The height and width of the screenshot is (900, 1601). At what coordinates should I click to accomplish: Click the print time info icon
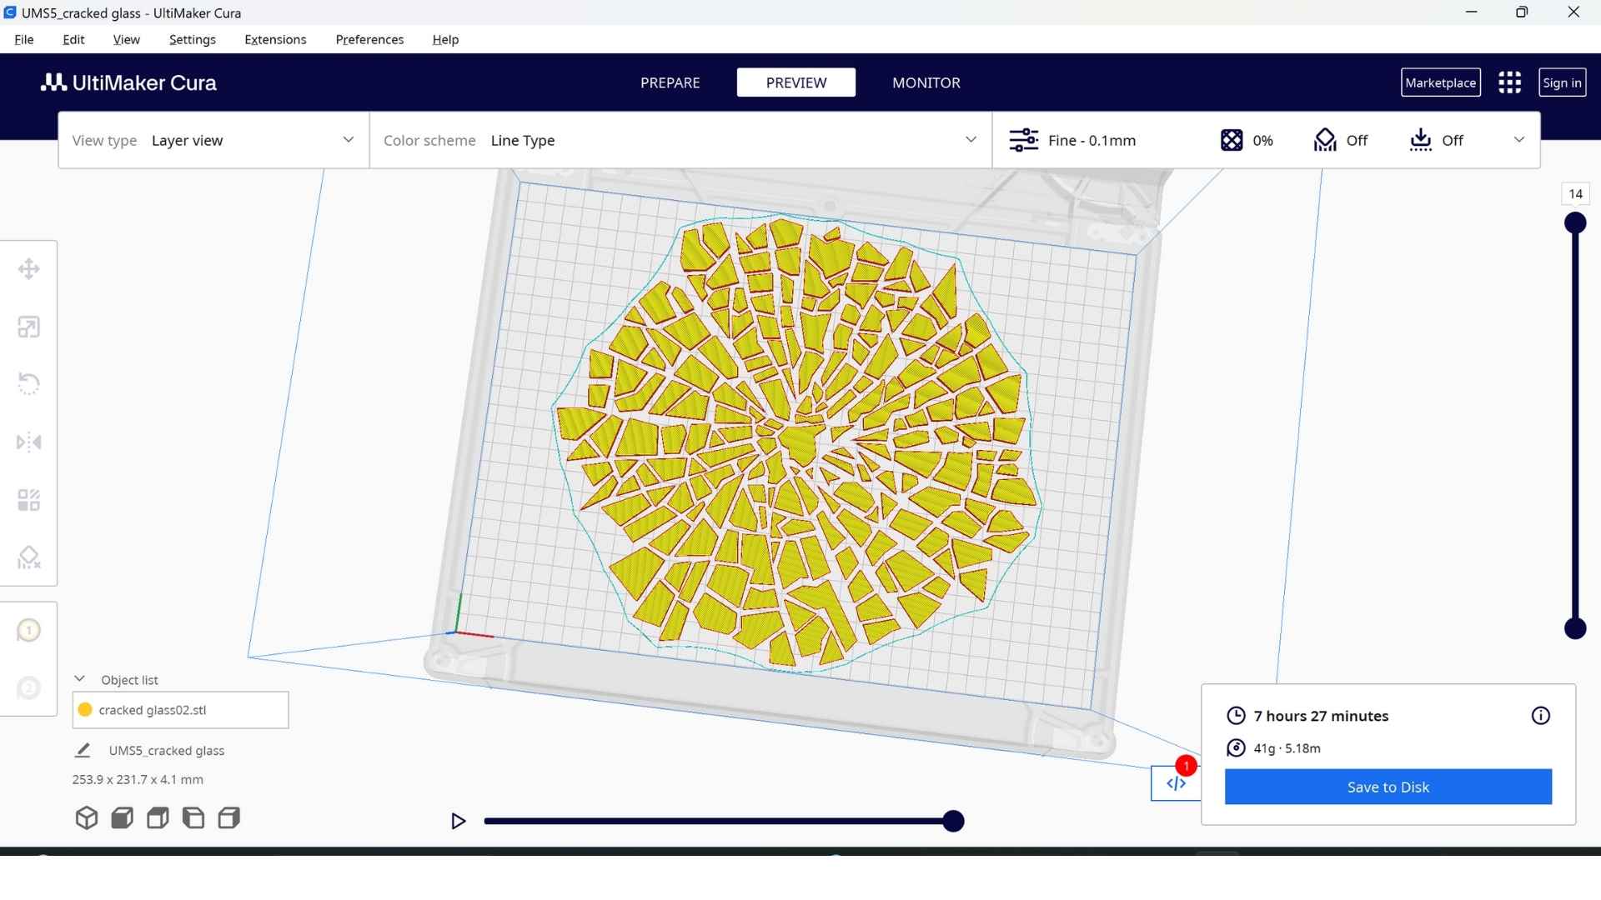(1541, 716)
